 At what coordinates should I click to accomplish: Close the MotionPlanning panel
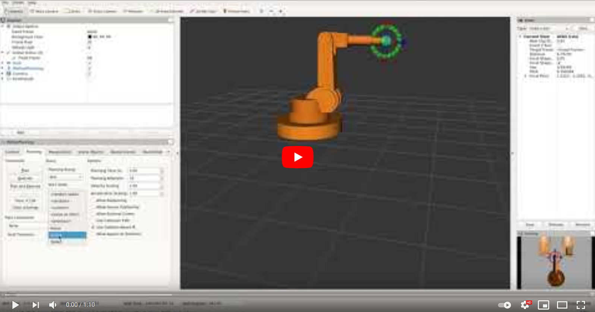pos(171,142)
